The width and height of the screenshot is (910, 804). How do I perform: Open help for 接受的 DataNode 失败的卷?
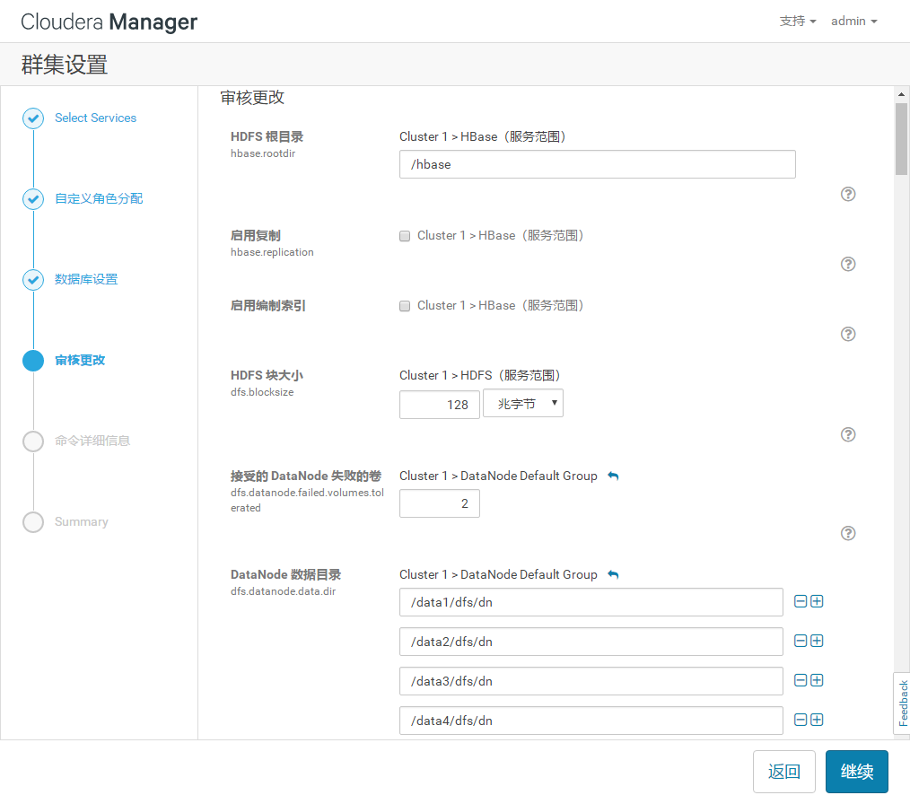click(x=847, y=533)
